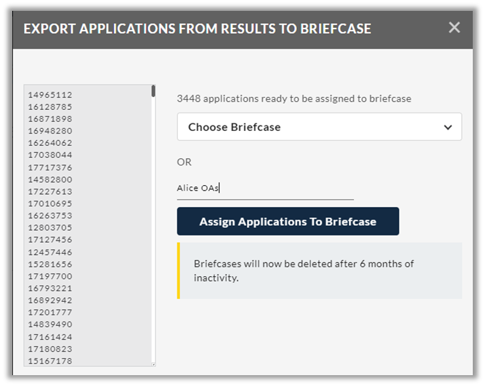
Task: Close the export dialog with the X icon
Action: (x=454, y=28)
